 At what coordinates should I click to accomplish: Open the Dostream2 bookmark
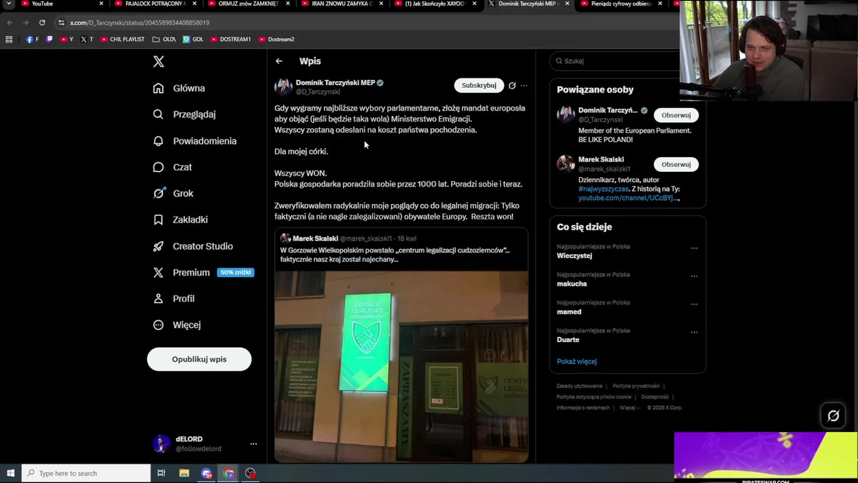[x=277, y=40]
